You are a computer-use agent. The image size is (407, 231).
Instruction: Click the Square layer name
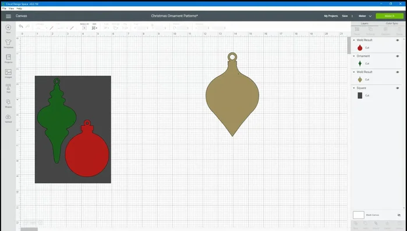pyautogui.click(x=361, y=88)
